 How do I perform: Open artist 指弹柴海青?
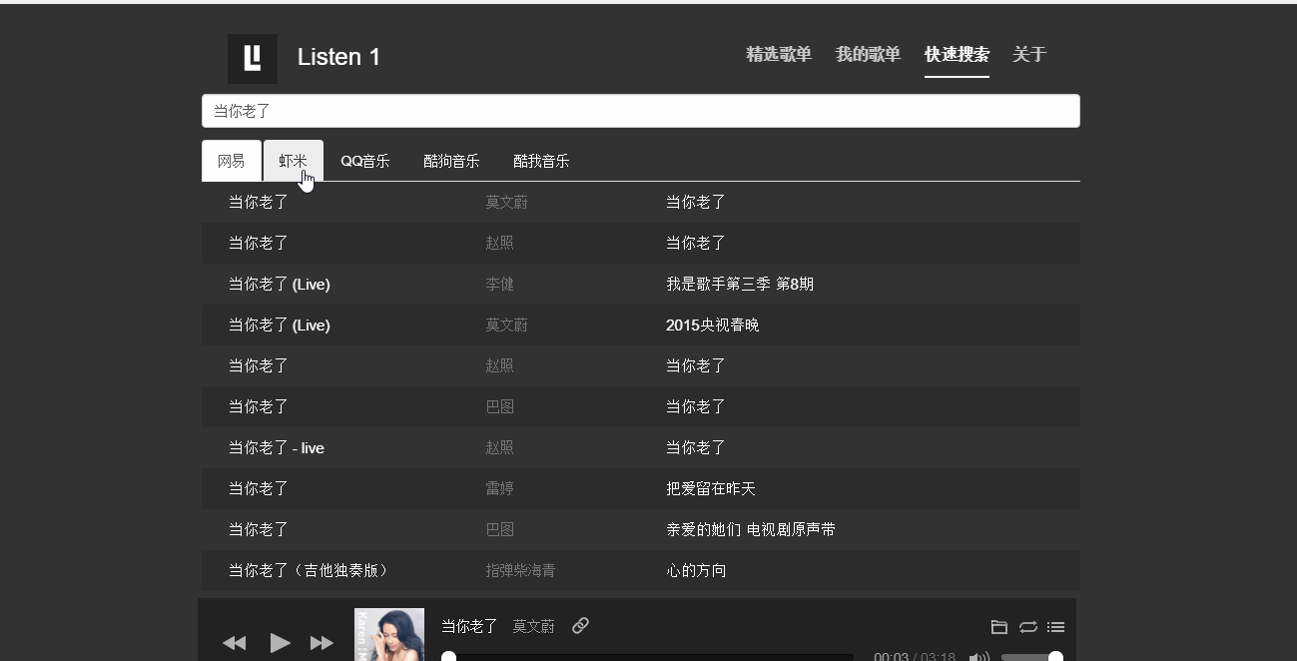pos(520,571)
